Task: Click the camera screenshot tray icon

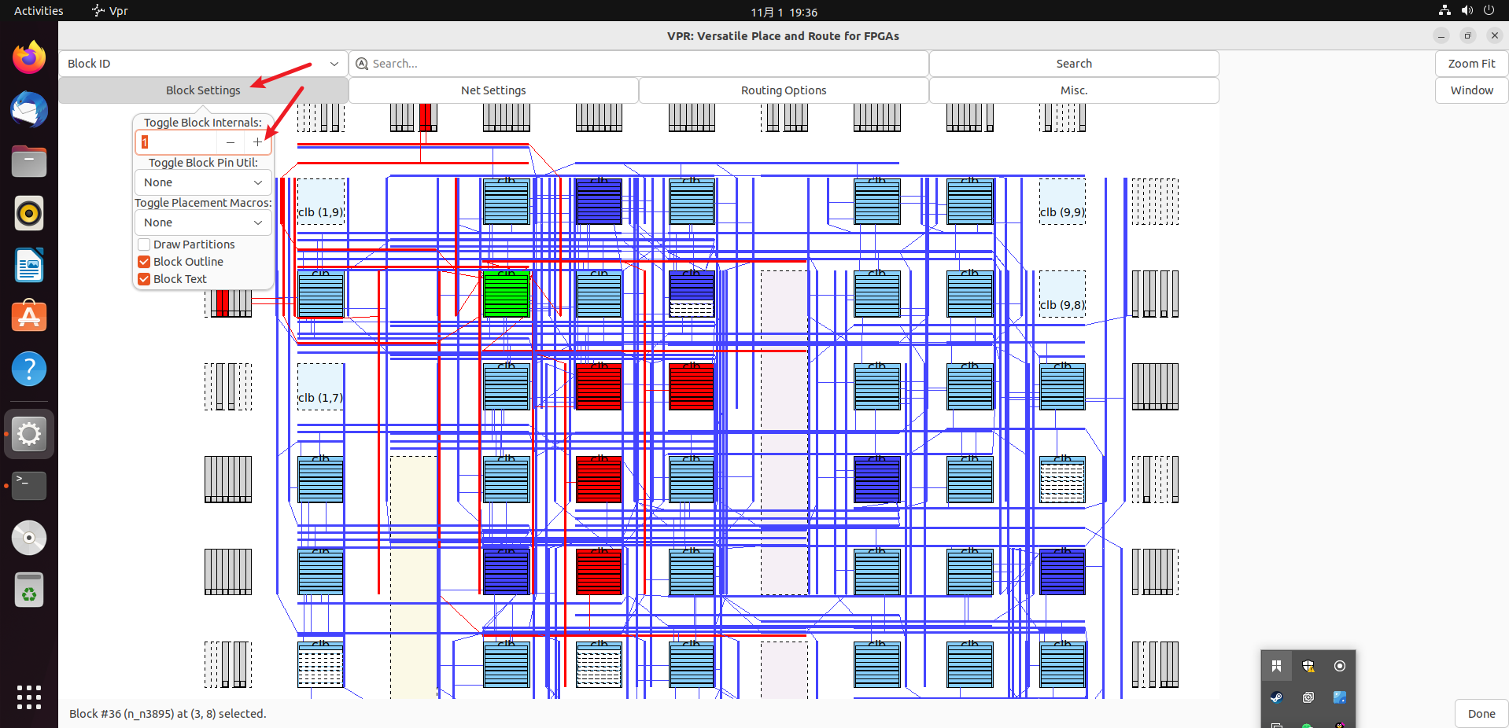Action: [x=1308, y=697]
